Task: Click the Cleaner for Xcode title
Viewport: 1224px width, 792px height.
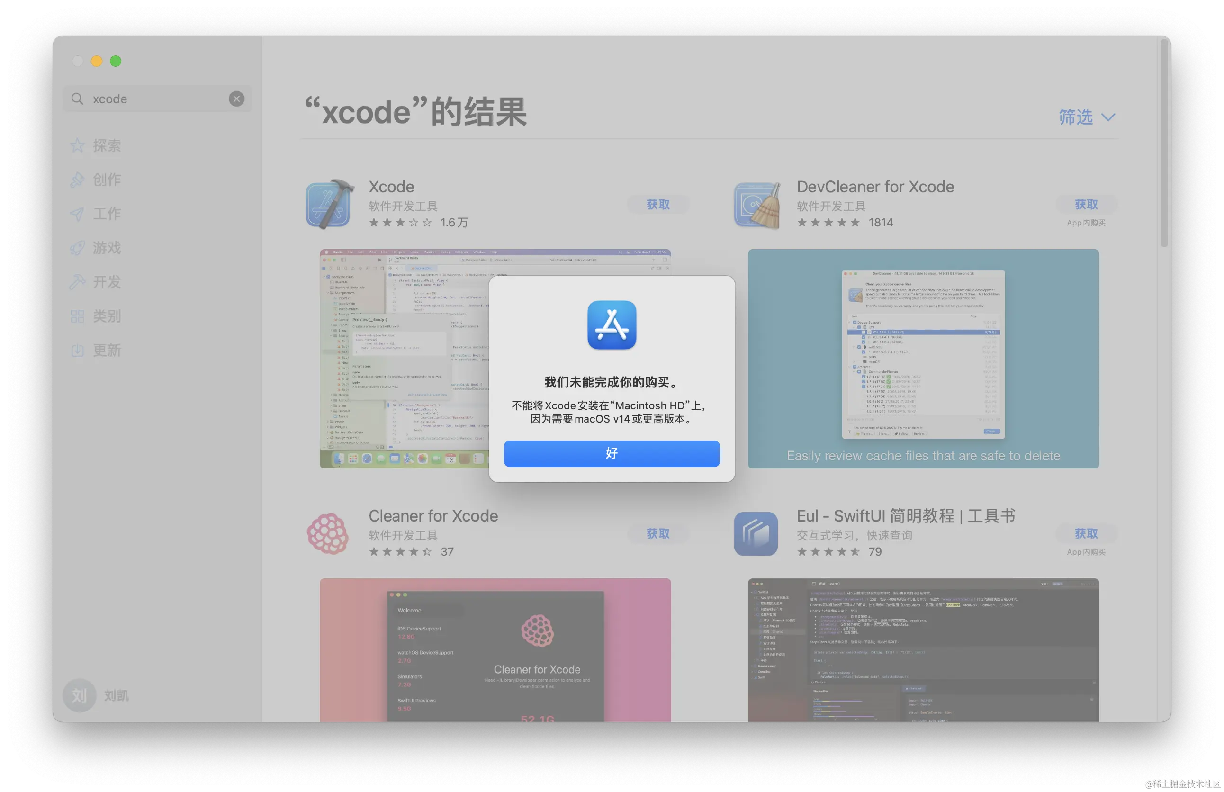Action: pyautogui.click(x=433, y=516)
